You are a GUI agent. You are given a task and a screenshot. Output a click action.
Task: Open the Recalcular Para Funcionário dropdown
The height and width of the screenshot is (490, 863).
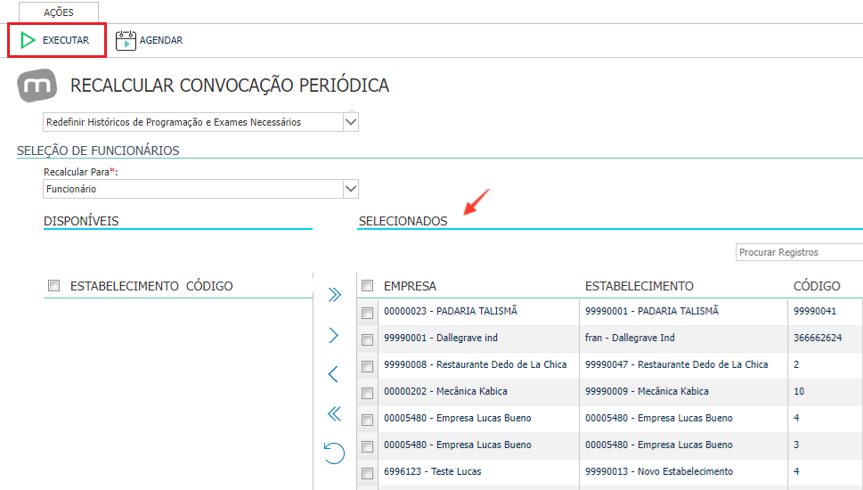point(200,189)
